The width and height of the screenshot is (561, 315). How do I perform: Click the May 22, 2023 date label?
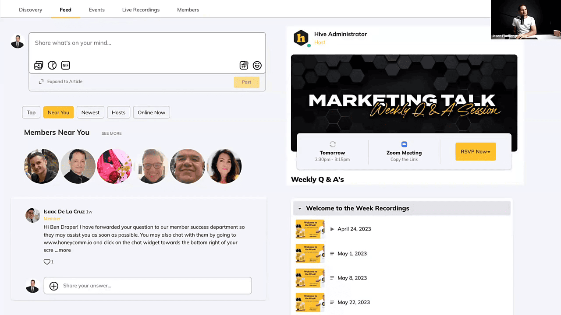click(354, 302)
